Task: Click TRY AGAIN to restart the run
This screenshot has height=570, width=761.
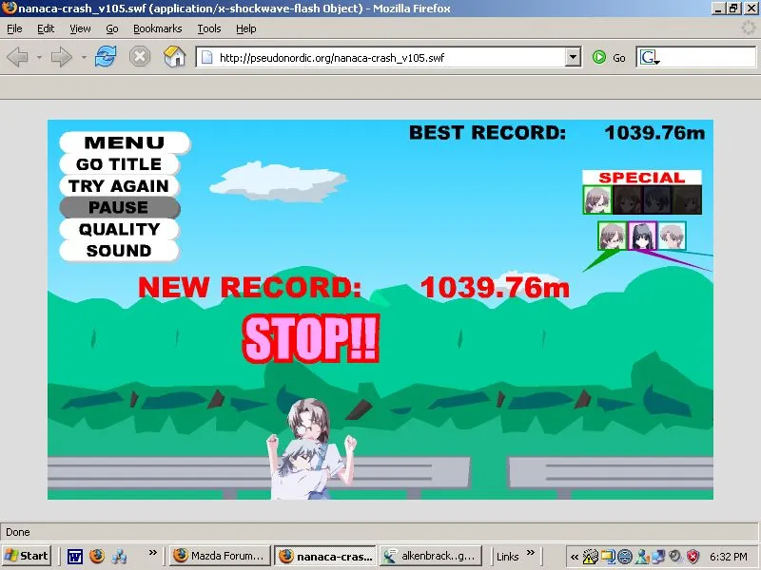Action: point(119,185)
